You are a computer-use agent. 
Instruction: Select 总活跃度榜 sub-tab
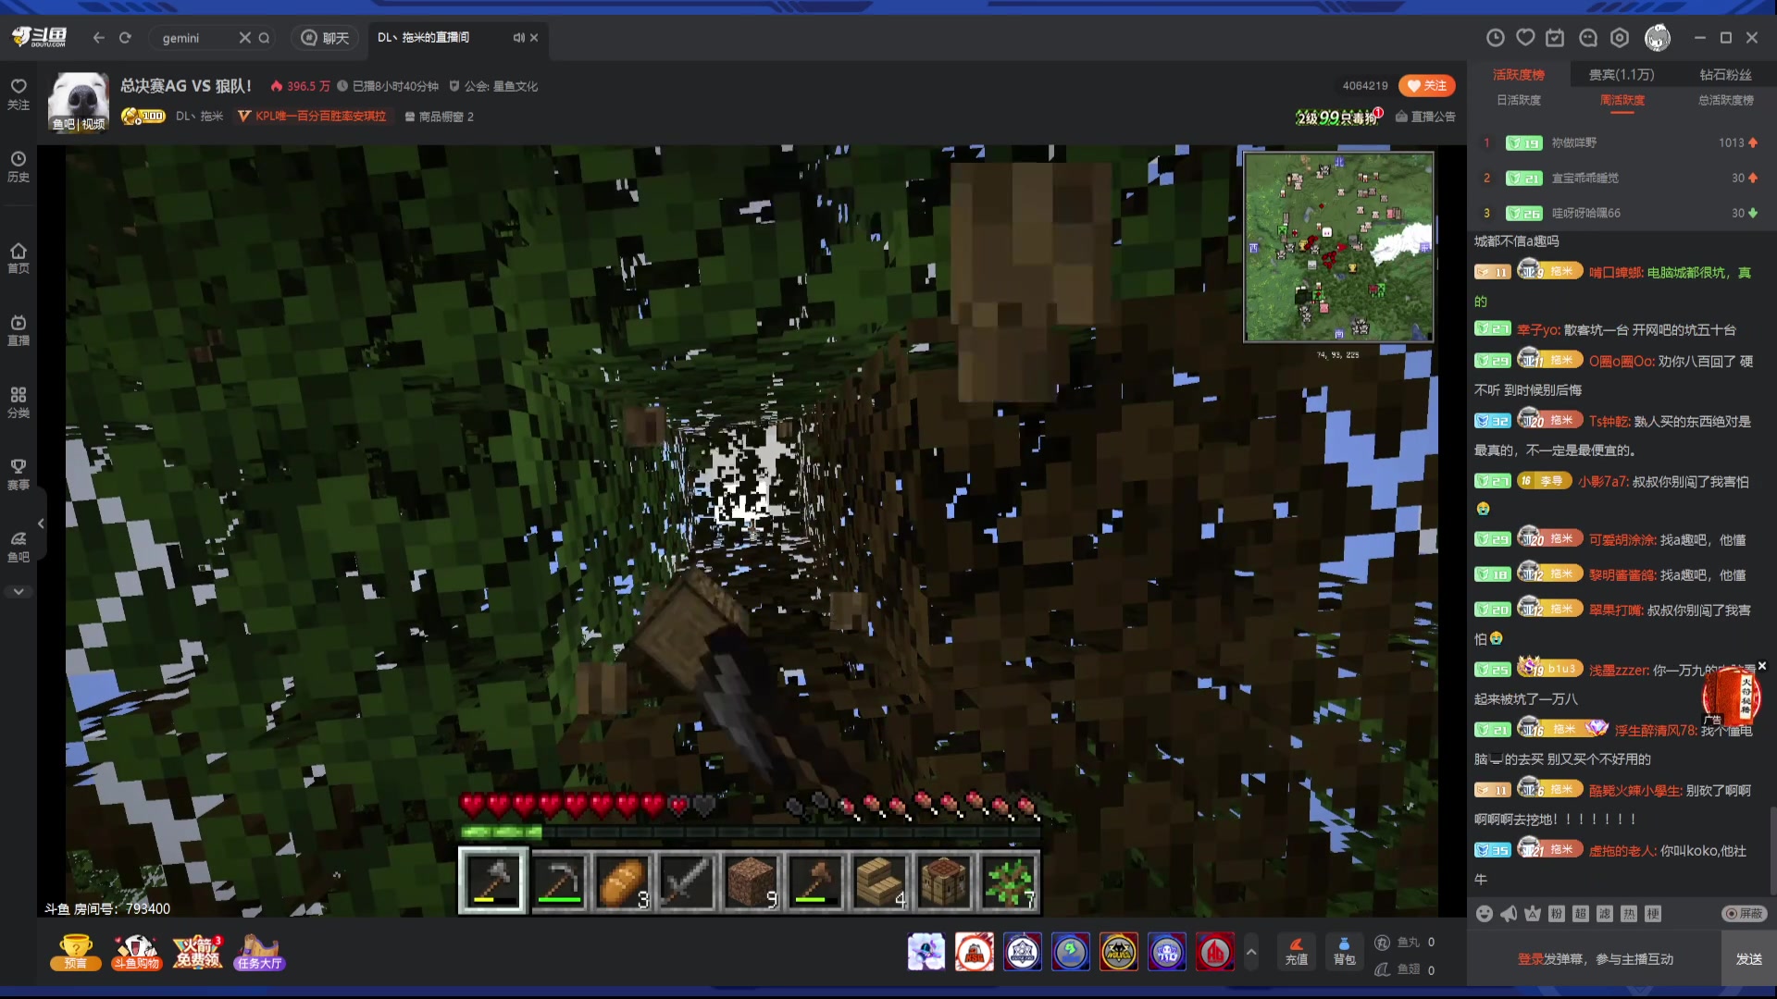point(1725,100)
